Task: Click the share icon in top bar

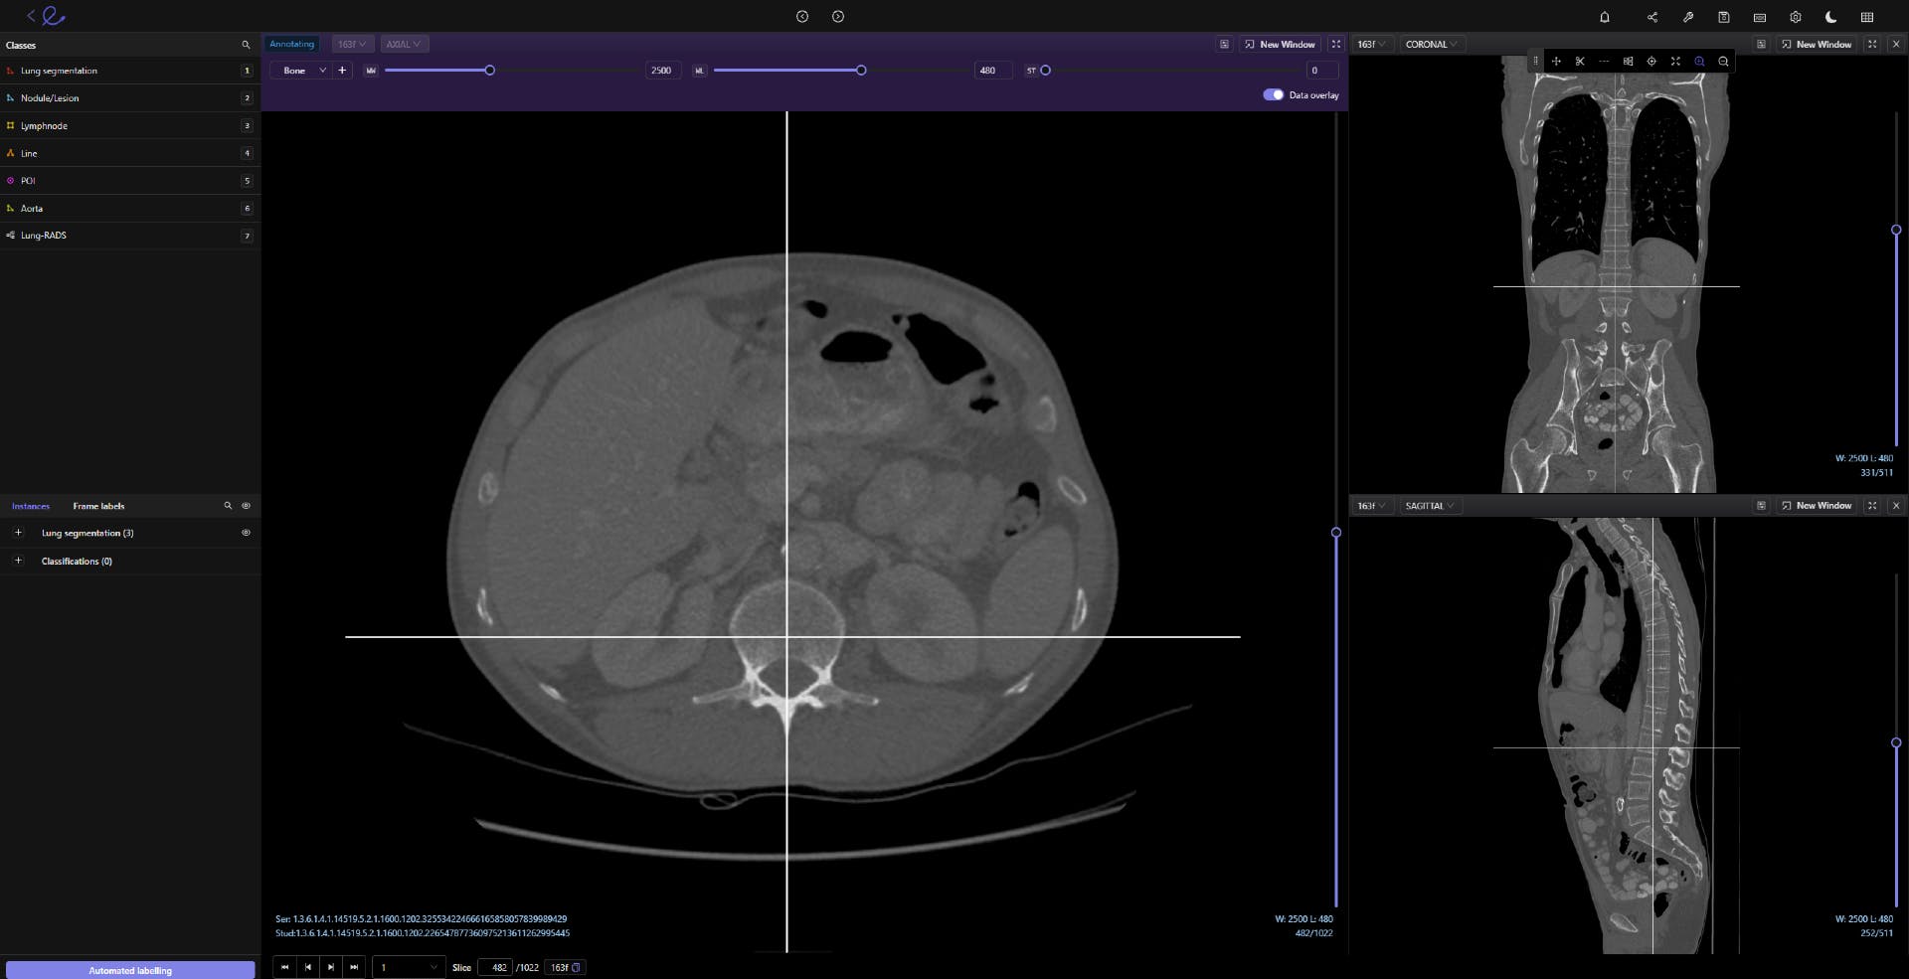Action: click(1651, 17)
